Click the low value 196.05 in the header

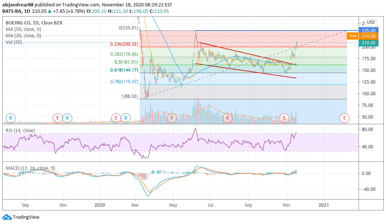[141, 11]
